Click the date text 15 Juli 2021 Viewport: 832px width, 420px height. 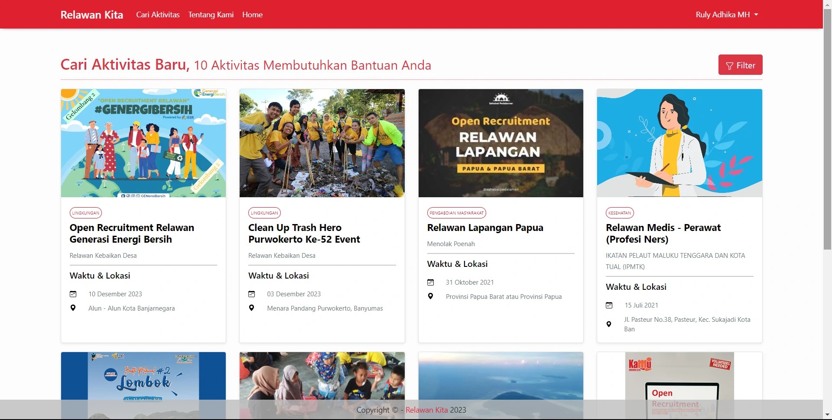641,305
